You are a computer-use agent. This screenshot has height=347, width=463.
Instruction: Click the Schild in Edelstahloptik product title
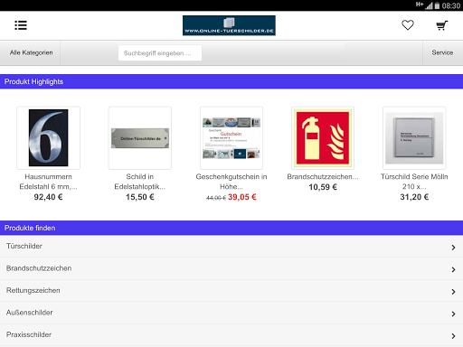[x=140, y=182]
